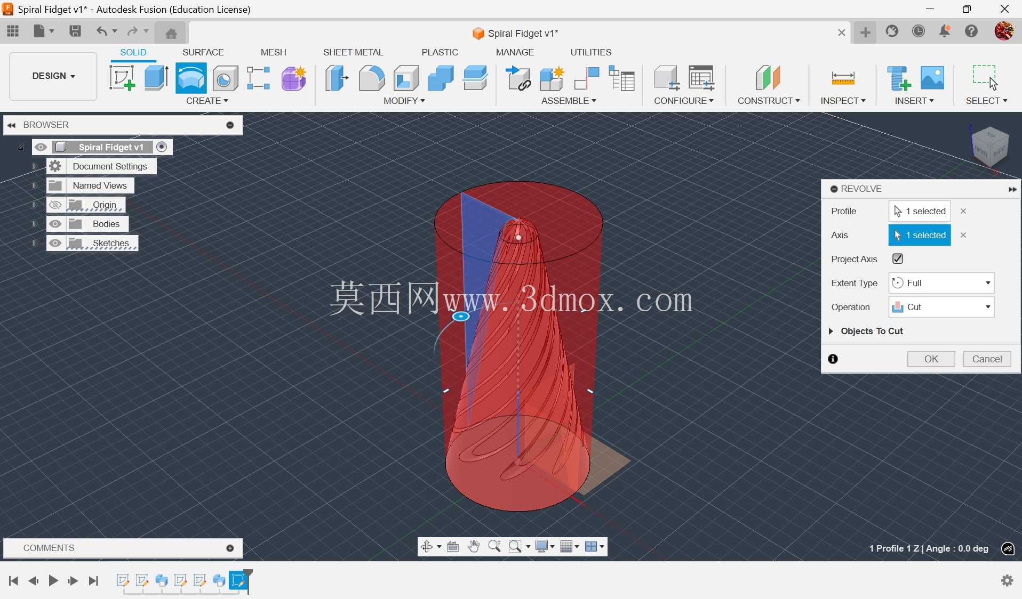Image resolution: width=1022 pixels, height=599 pixels.
Task: Open the Help question mark icon
Action: [971, 31]
